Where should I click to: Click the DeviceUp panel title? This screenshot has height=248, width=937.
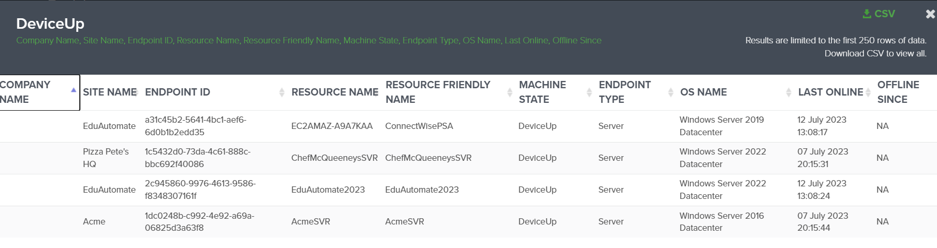(50, 23)
